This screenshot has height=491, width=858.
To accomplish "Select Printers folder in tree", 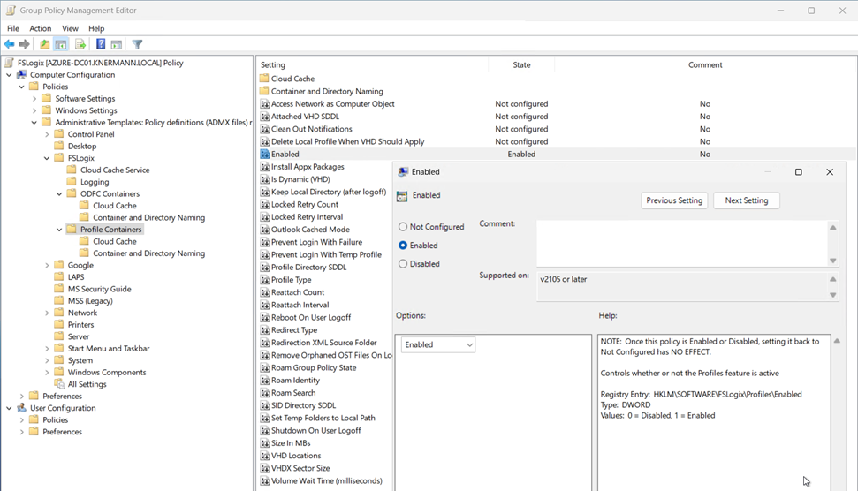I will (81, 324).
